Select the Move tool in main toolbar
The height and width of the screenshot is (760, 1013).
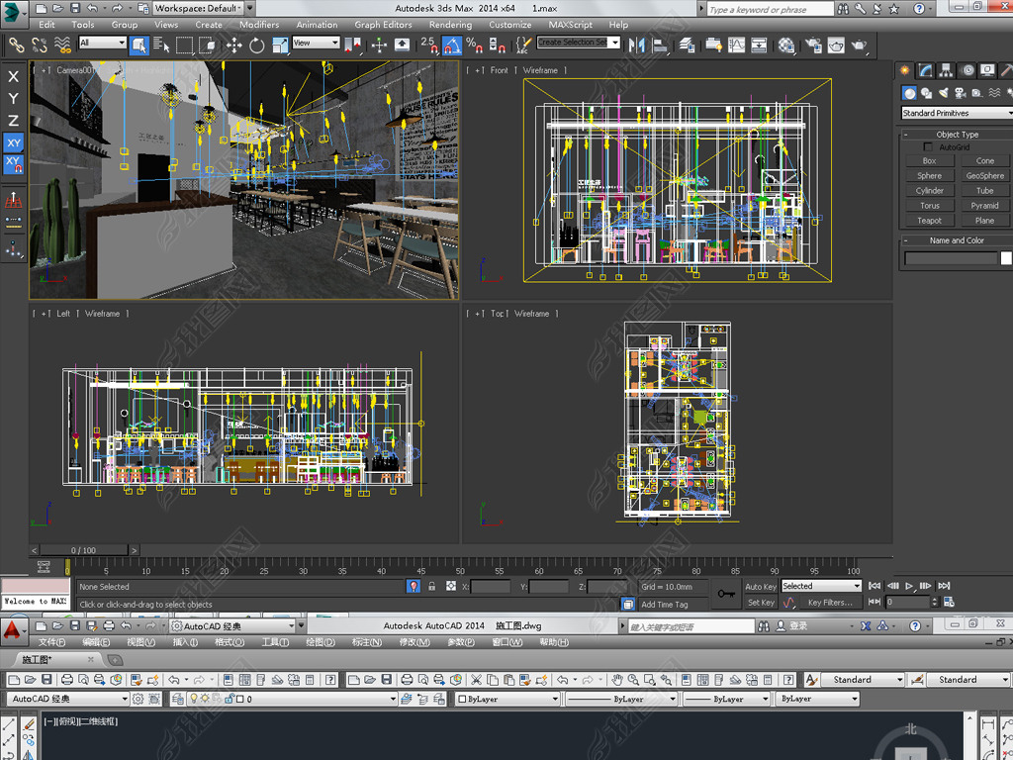tap(234, 45)
